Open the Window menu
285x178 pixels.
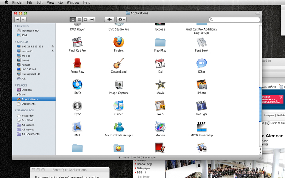coord(73,2)
